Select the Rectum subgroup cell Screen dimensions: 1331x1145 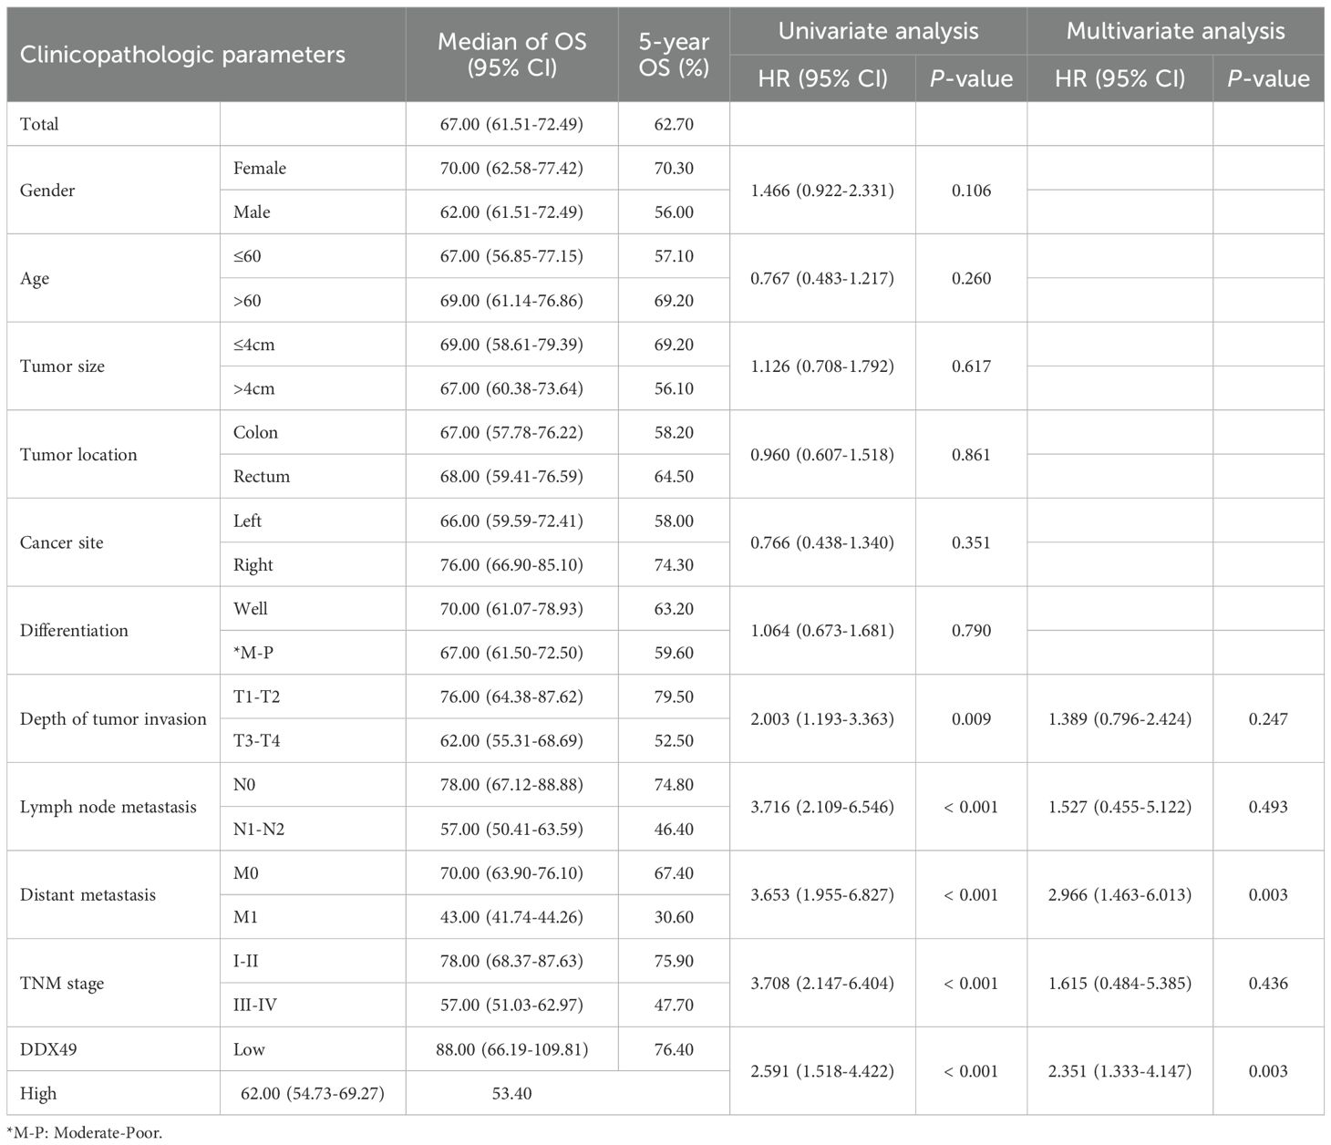coord(262,476)
